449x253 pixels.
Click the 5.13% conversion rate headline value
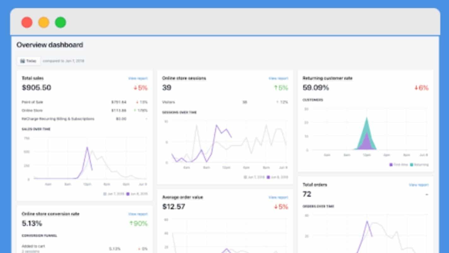click(32, 224)
